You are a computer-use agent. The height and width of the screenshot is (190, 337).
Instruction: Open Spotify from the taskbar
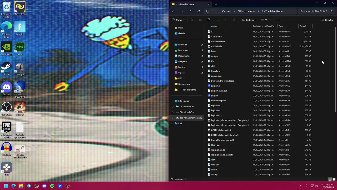coord(52,186)
